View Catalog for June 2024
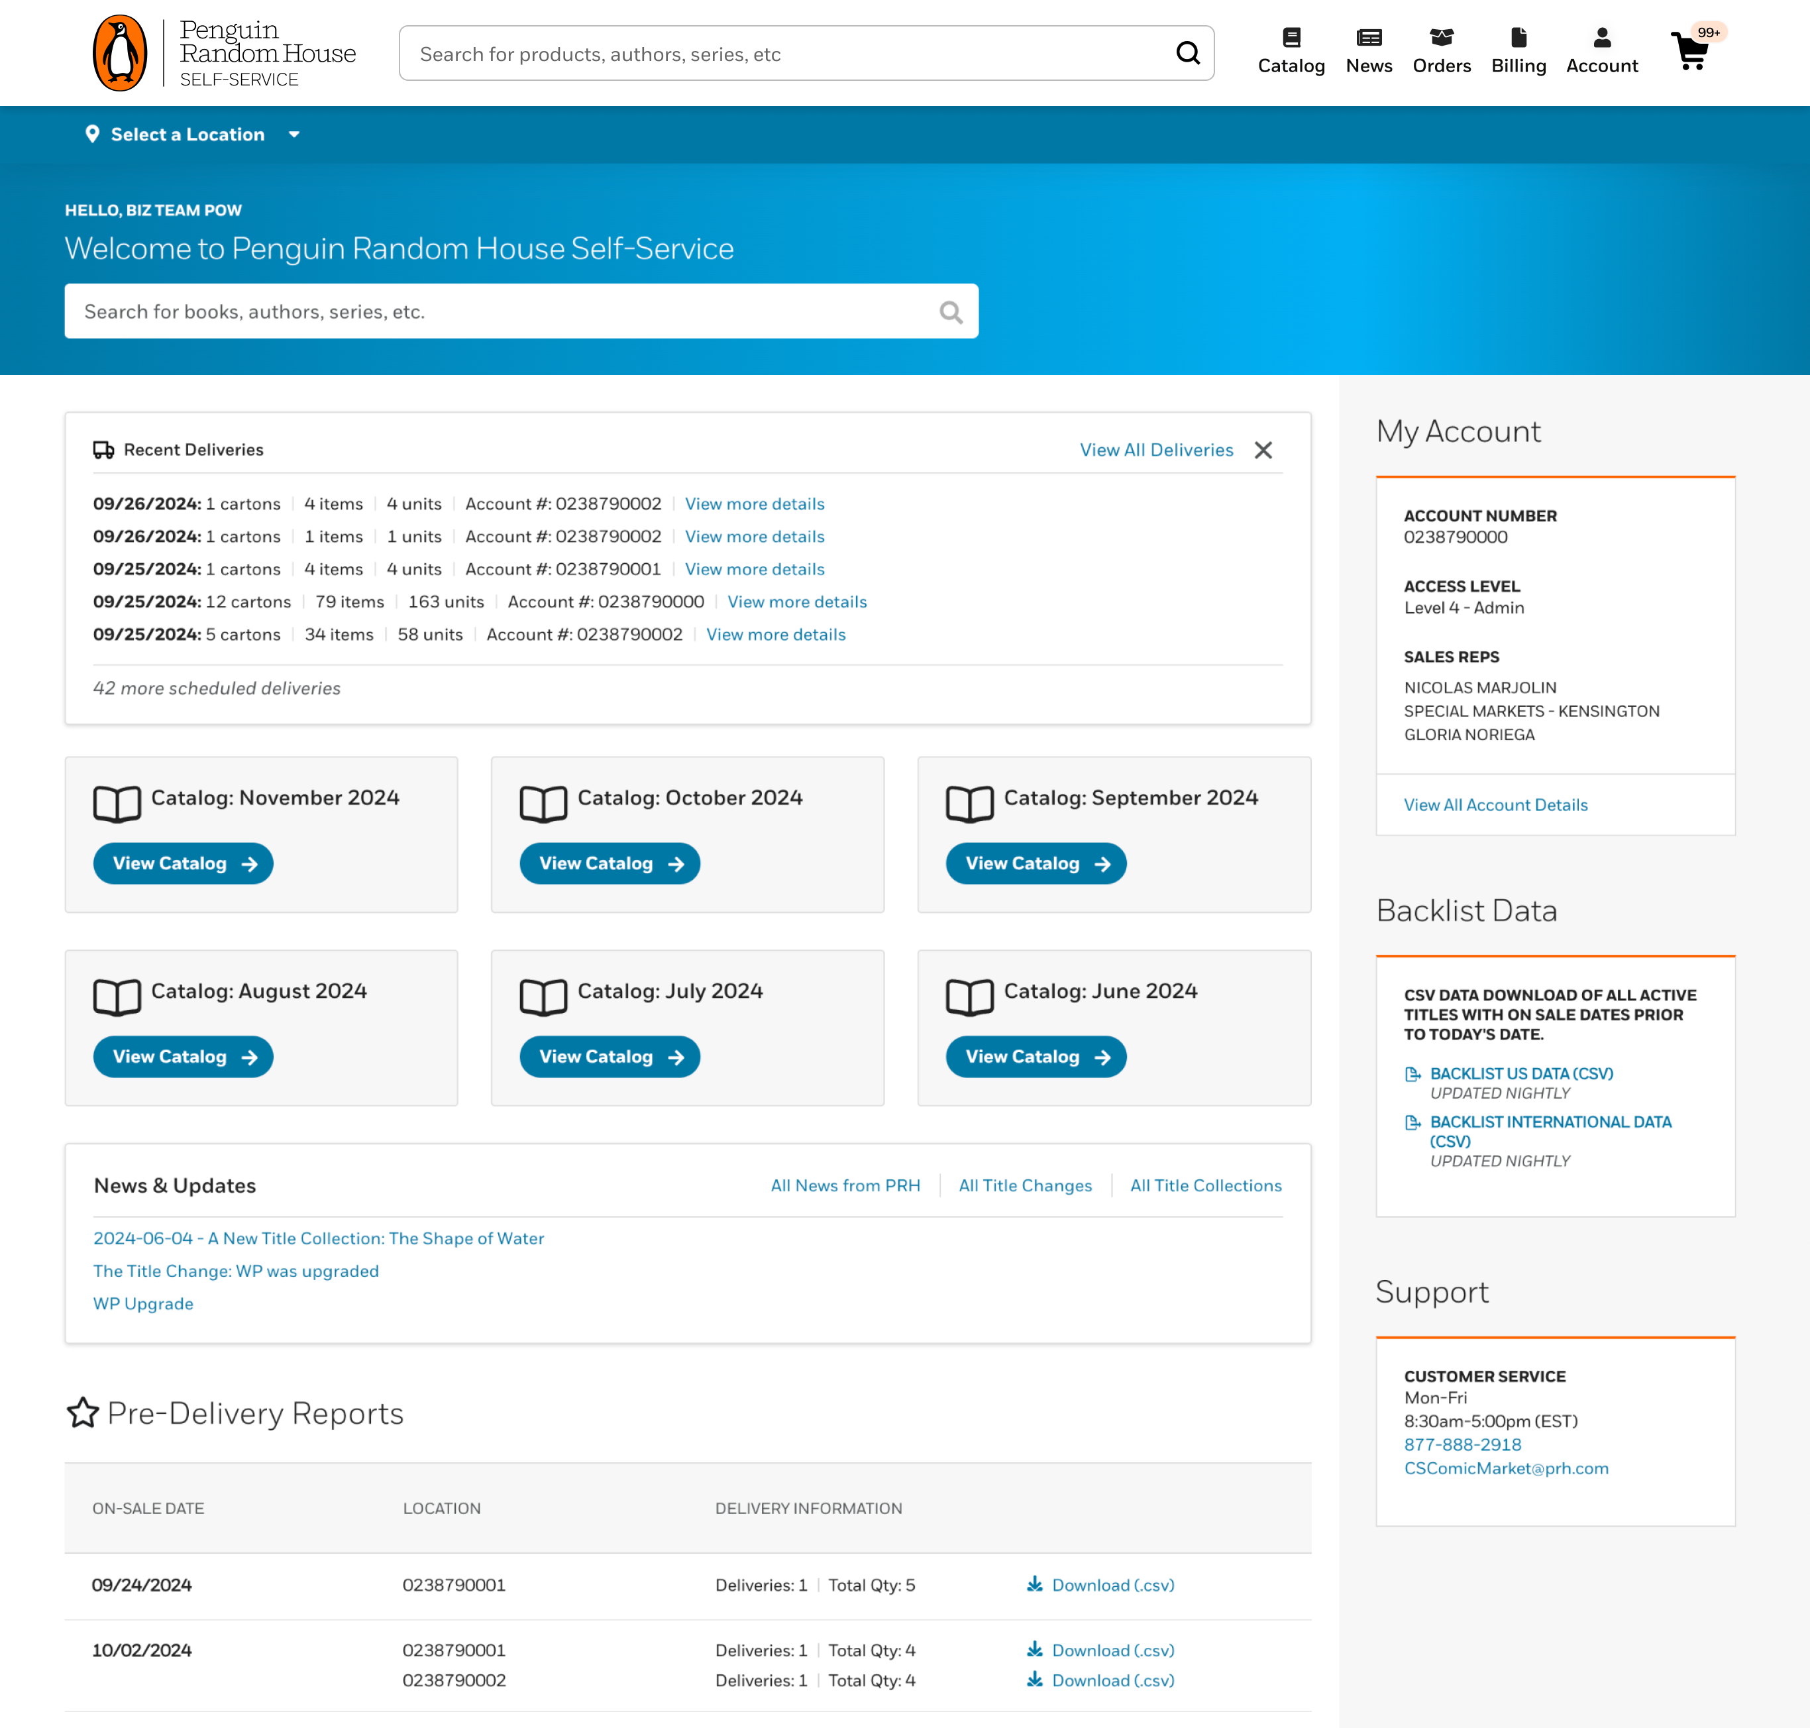 click(1036, 1057)
